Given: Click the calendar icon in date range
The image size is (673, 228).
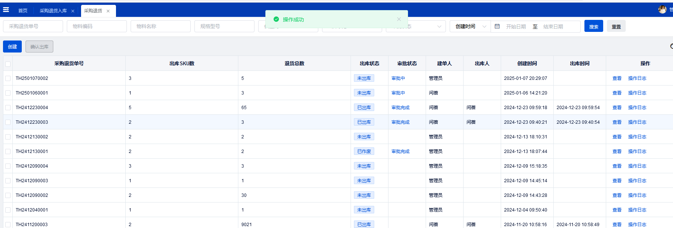Looking at the screenshot, I should point(497,26).
